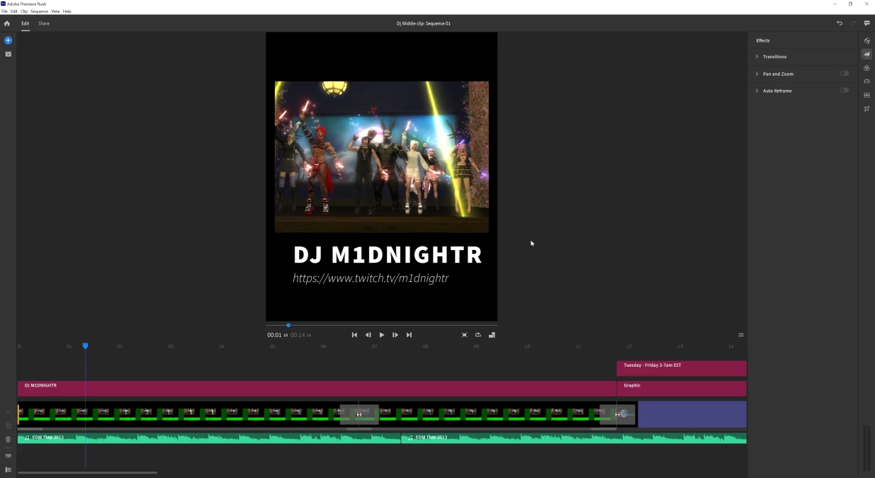Image resolution: width=875 pixels, height=478 pixels.
Task: Toggle loop playback icon
Action: (x=478, y=335)
